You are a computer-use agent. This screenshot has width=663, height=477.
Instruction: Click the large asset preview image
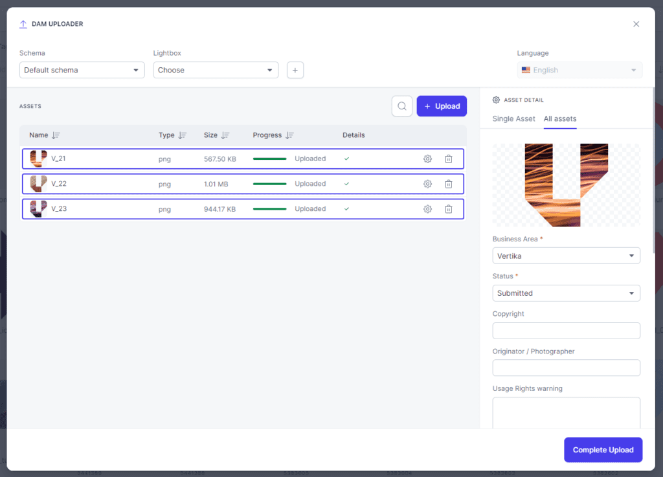coord(566,185)
